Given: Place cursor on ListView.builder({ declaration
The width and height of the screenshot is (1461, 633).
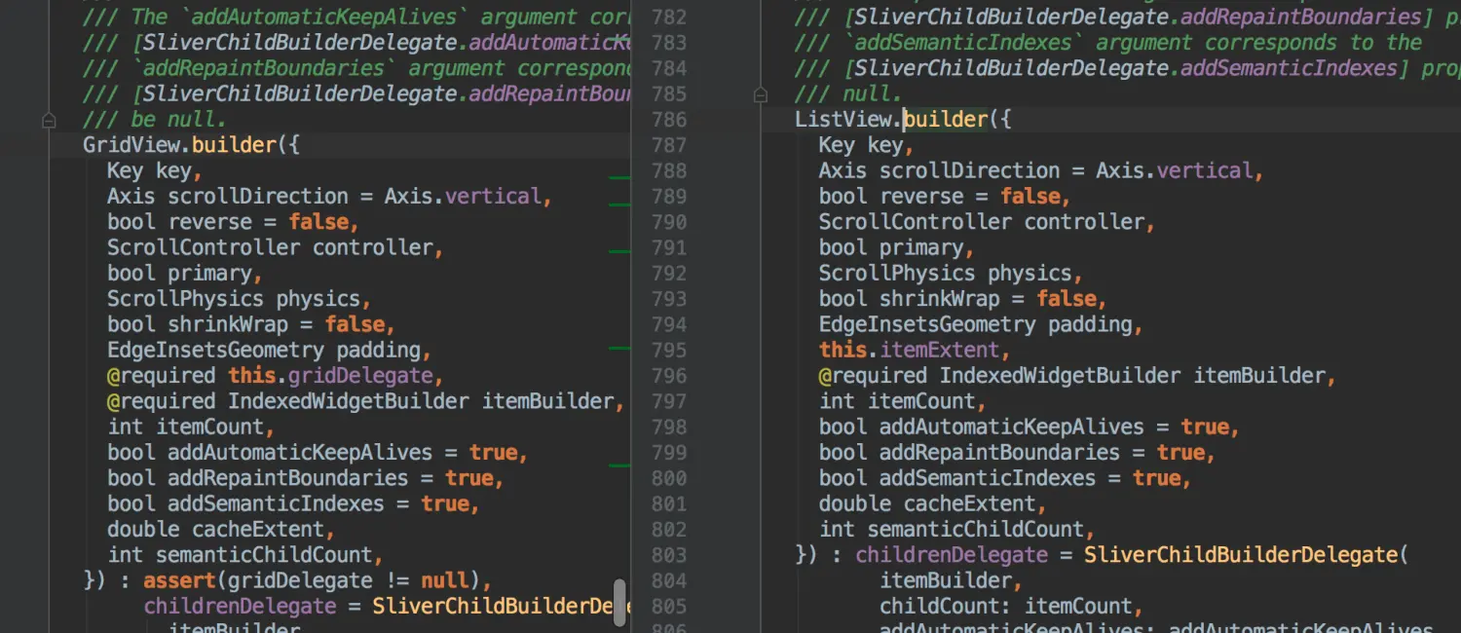Looking at the screenshot, I should click(904, 120).
